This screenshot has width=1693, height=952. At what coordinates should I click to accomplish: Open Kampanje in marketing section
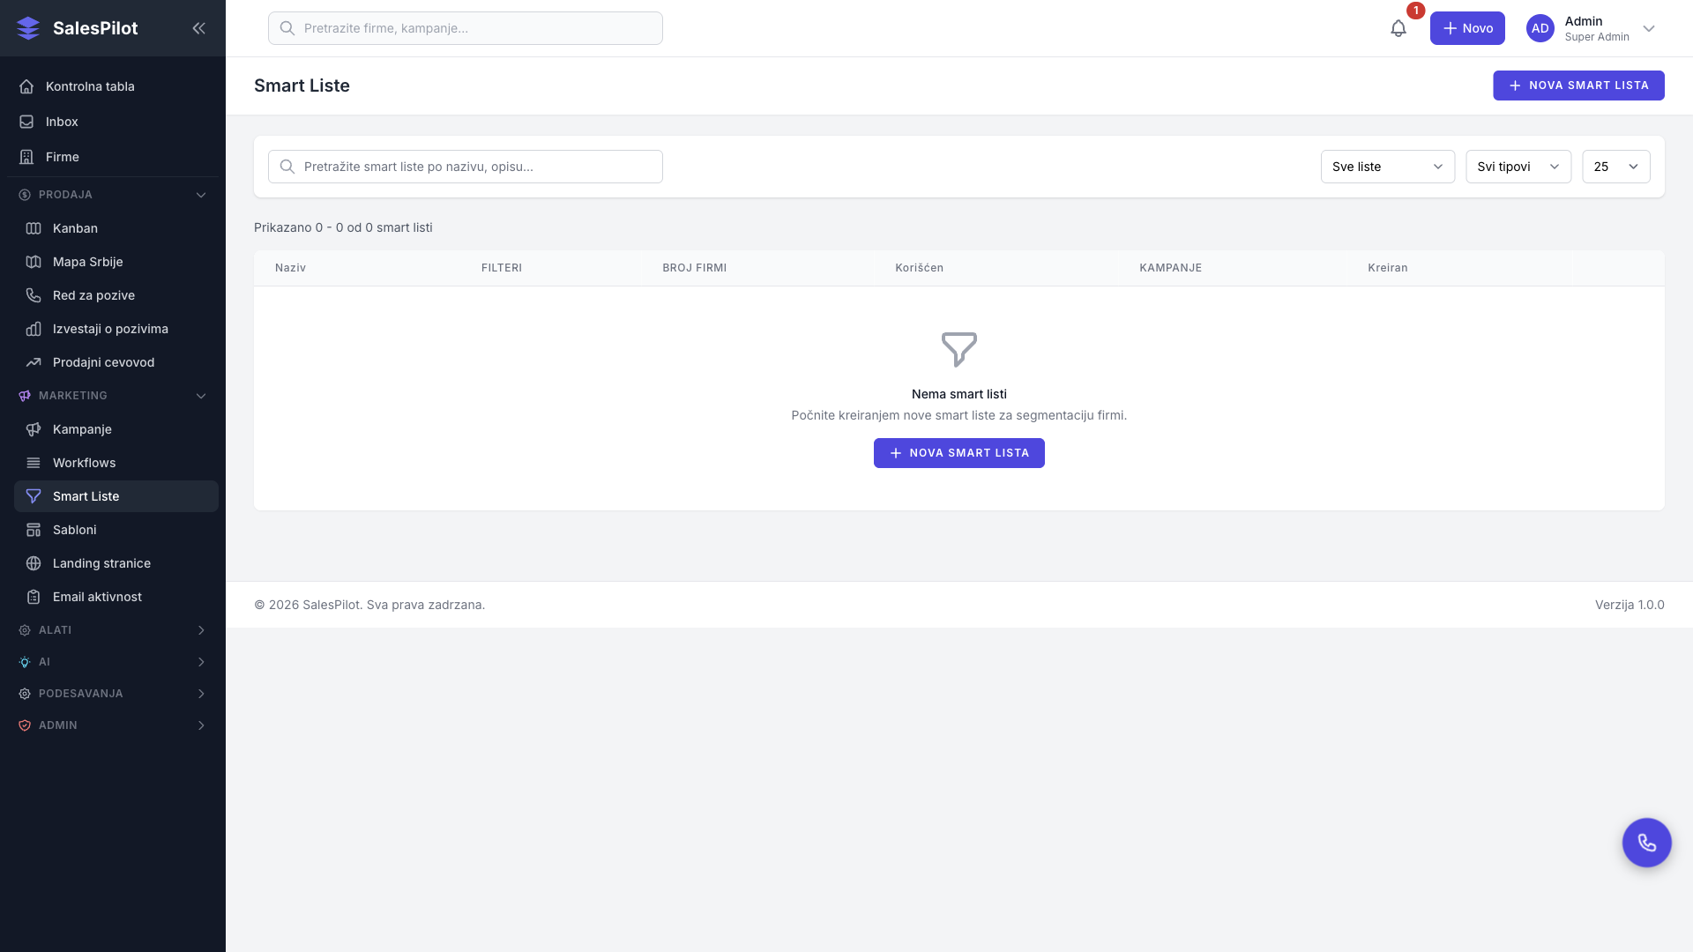[82, 429]
